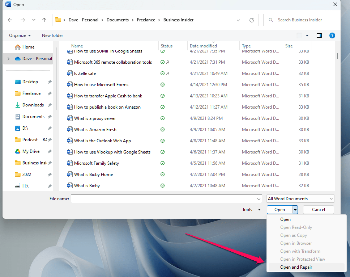Sort files by the Name column
This screenshot has height=277, width=350.
point(77,46)
